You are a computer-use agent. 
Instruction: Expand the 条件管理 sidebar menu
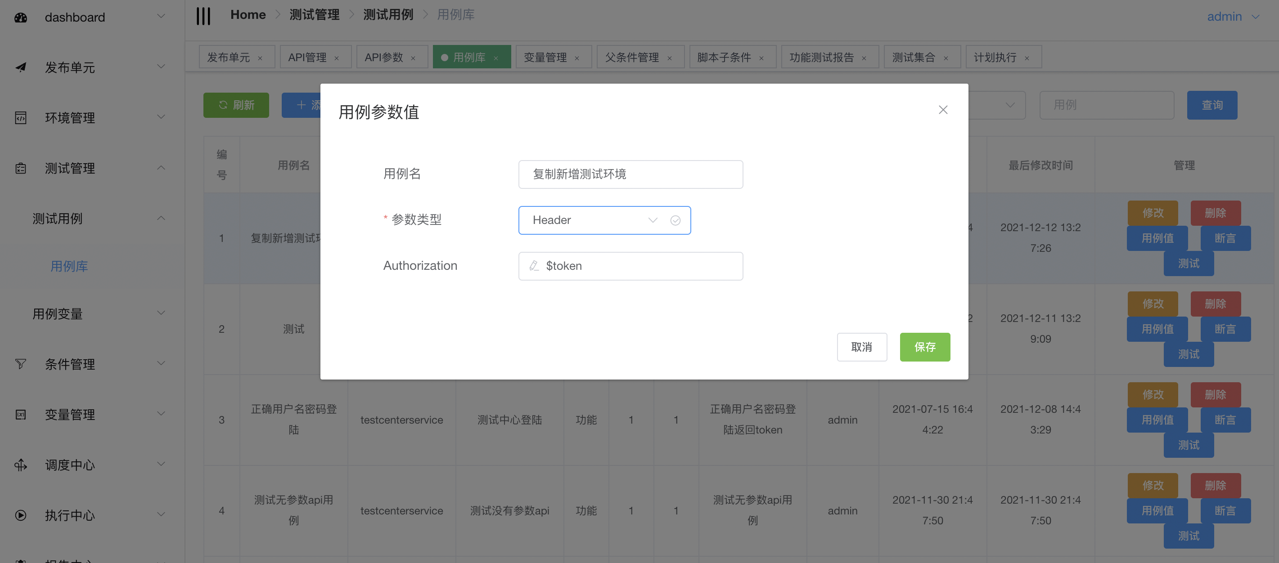click(x=161, y=363)
